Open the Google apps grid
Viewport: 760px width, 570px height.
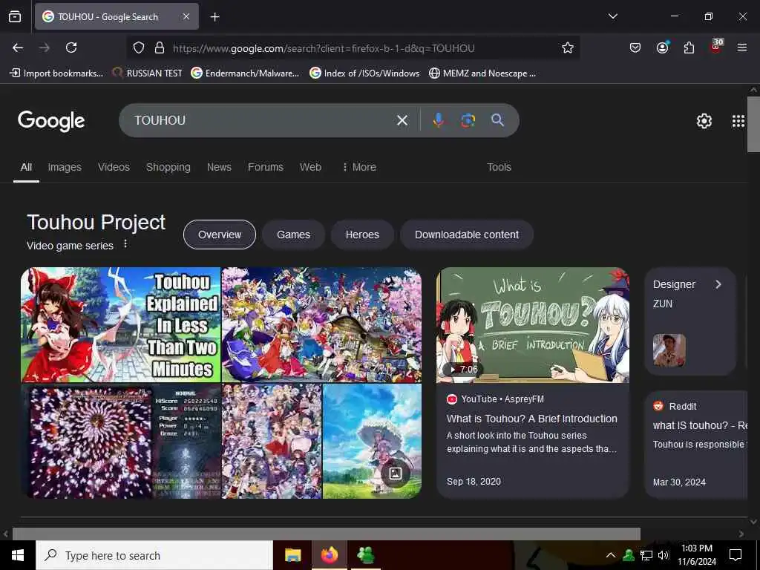tap(738, 121)
